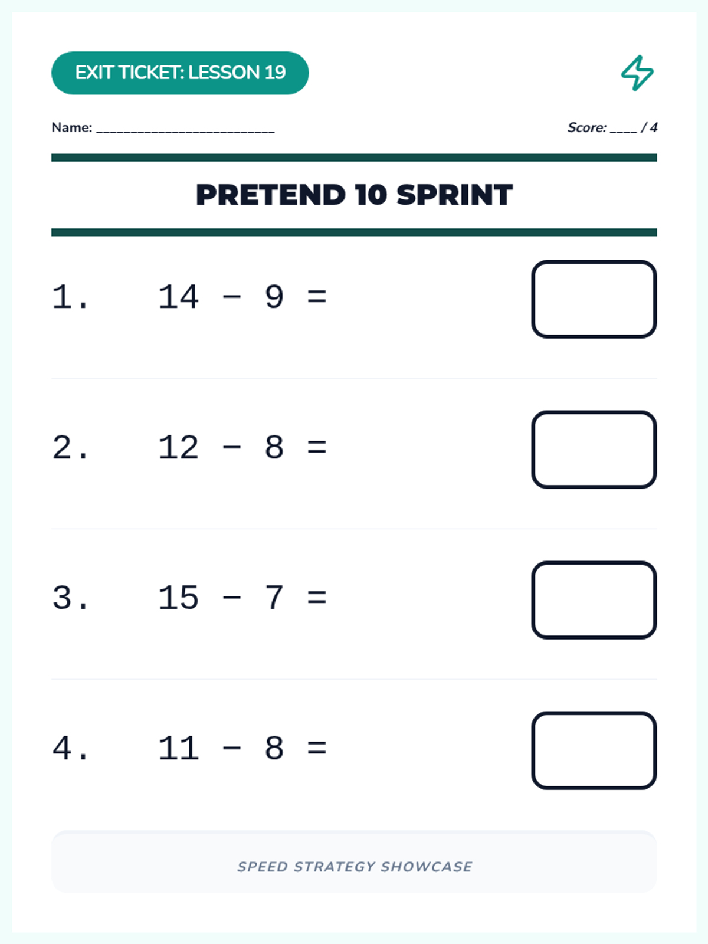
Task: Click problem number 4 label
Action: coord(70,748)
